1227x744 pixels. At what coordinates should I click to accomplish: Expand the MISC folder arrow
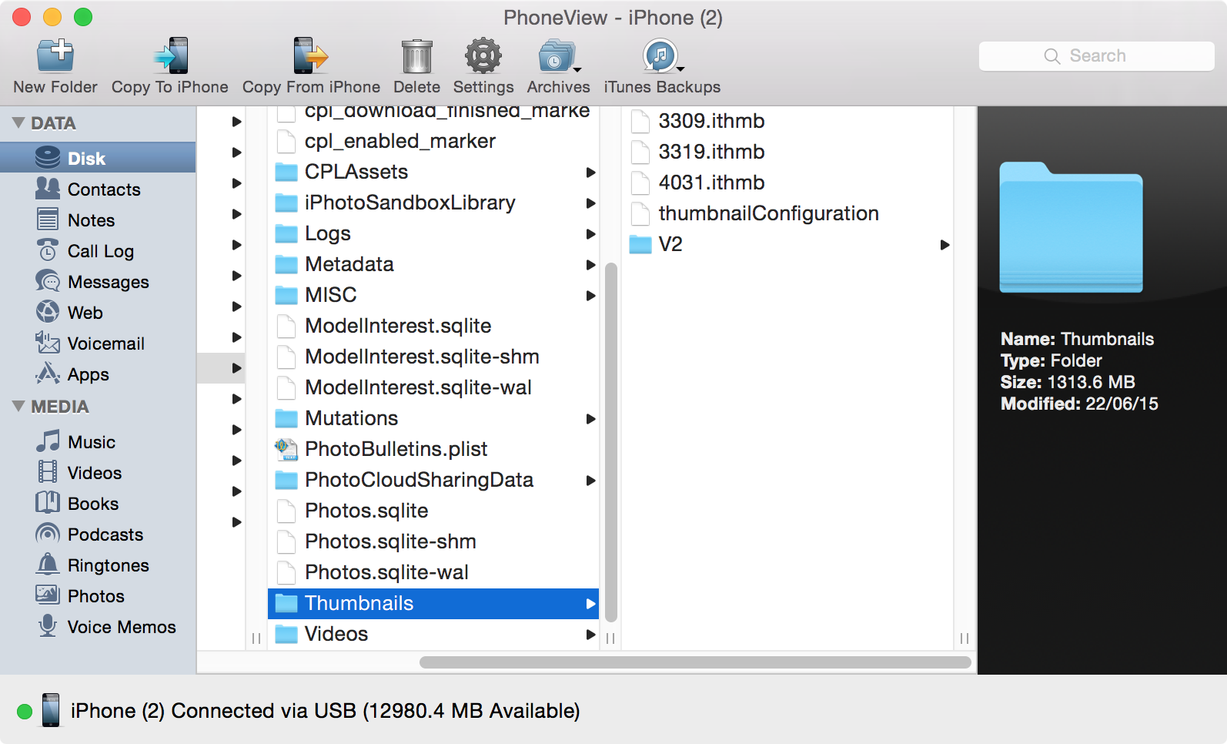(x=590, y=296)
